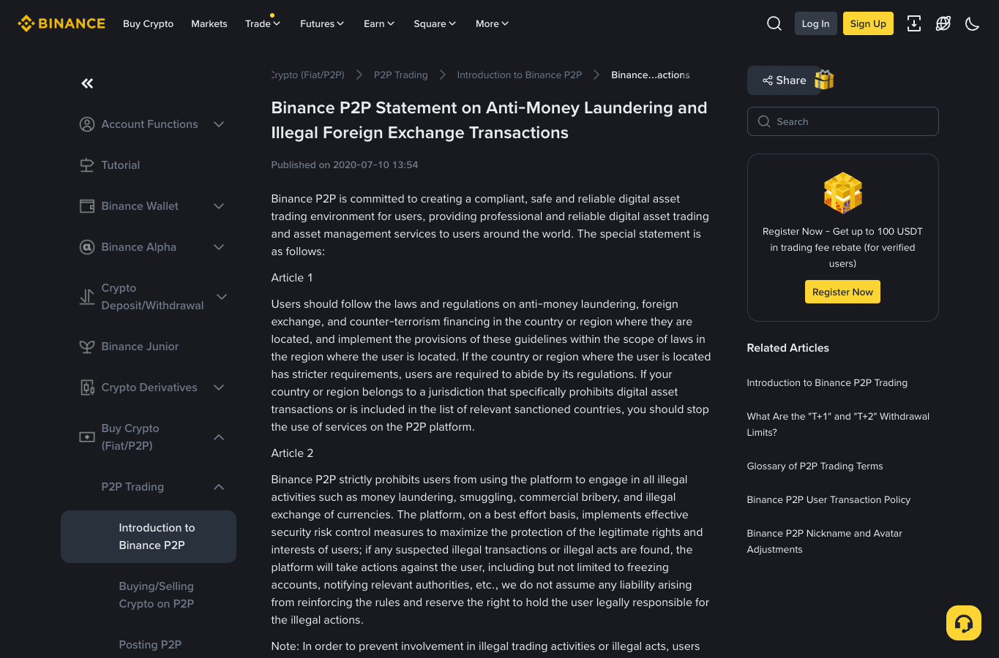The image size is (999, 658).
Task: Open Buying/Selling Crypto on P2P sidebar item
Action: (x=157, y=595)
